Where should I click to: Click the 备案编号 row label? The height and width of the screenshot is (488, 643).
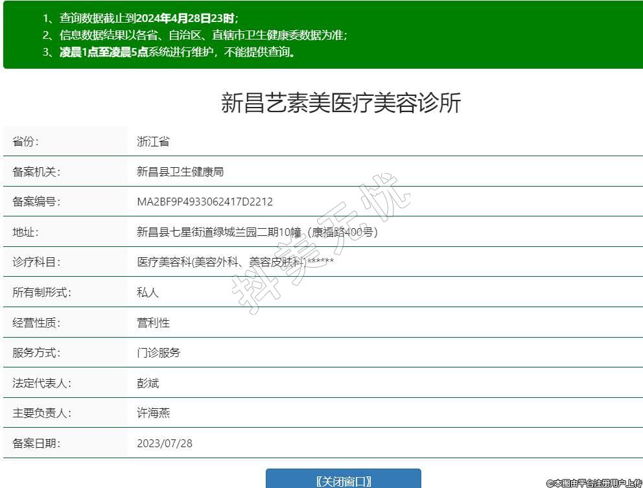point(36,202)
